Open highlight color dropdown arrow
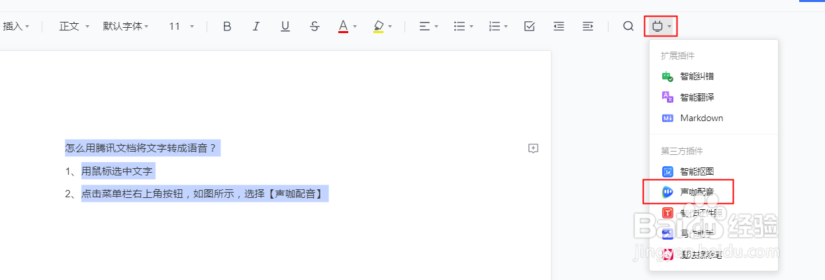The width and height of the screenshot is (825, 280). click(x=390, y=27)
